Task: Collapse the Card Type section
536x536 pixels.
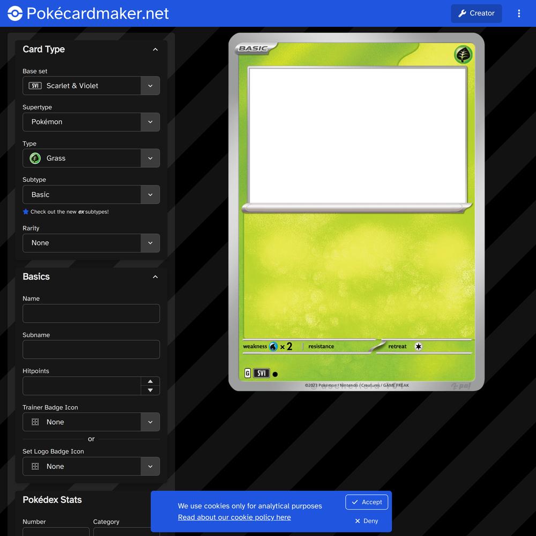Action: pyautogui.click(x=155, y=49)
